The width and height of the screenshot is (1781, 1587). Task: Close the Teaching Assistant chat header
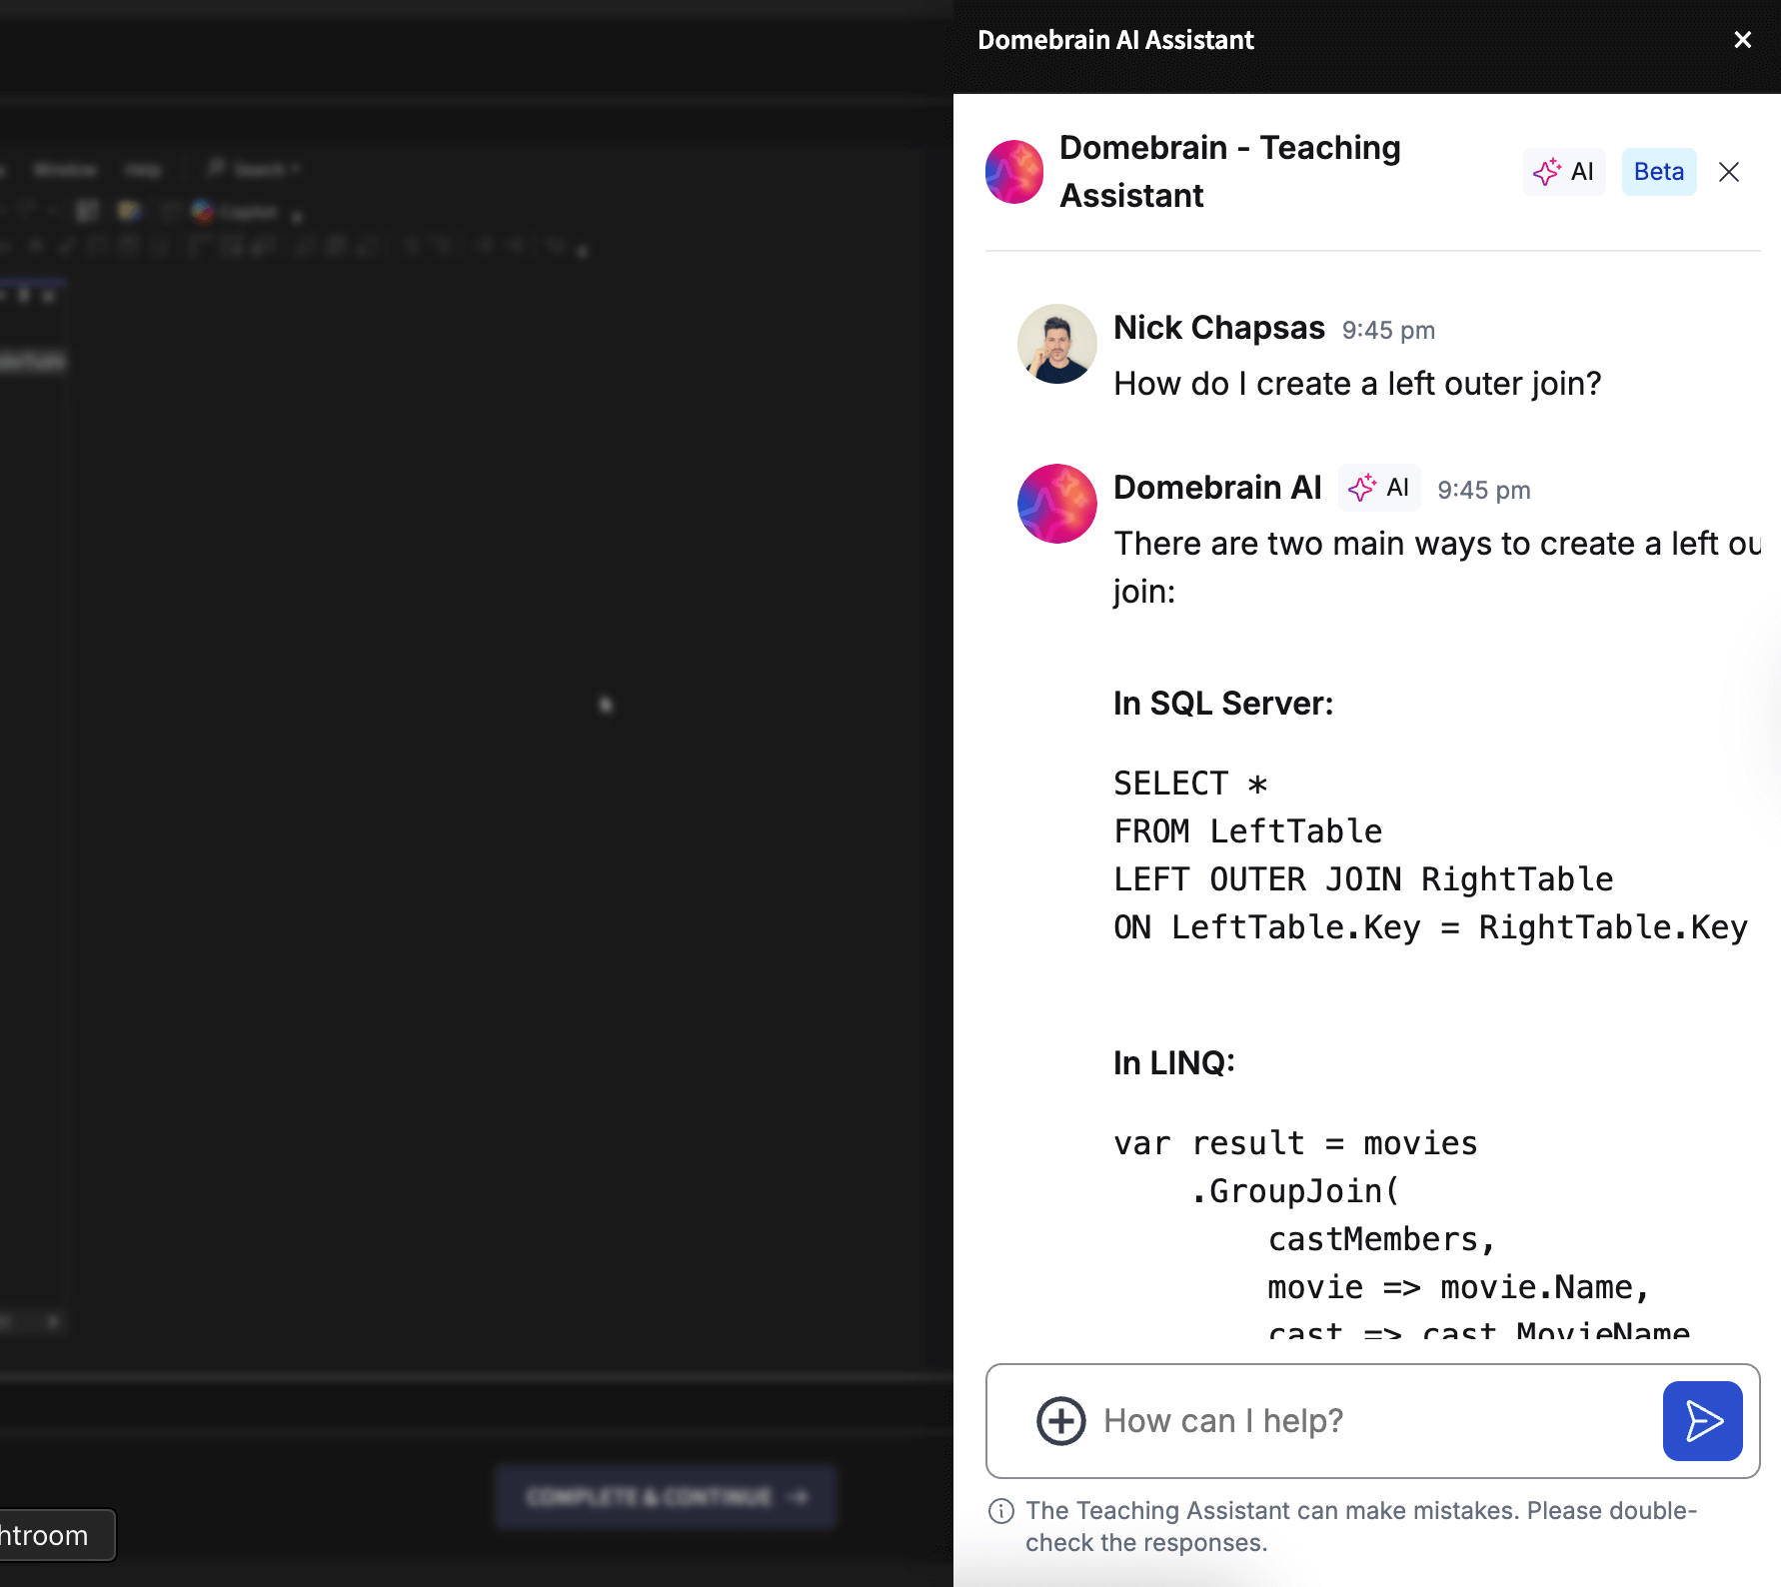[x=1729, y=172]
